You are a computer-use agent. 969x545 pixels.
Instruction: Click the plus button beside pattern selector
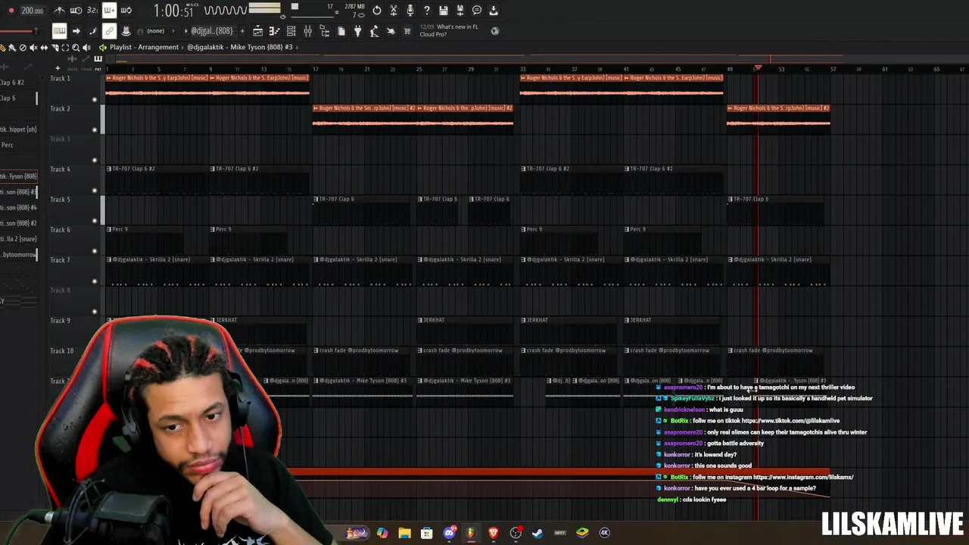click(x=242, y=31)
